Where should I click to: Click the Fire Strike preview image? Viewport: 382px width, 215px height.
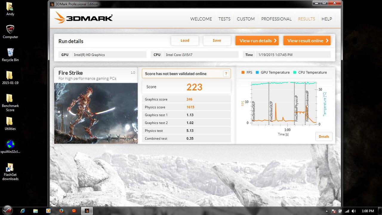[x=96, y=113]
